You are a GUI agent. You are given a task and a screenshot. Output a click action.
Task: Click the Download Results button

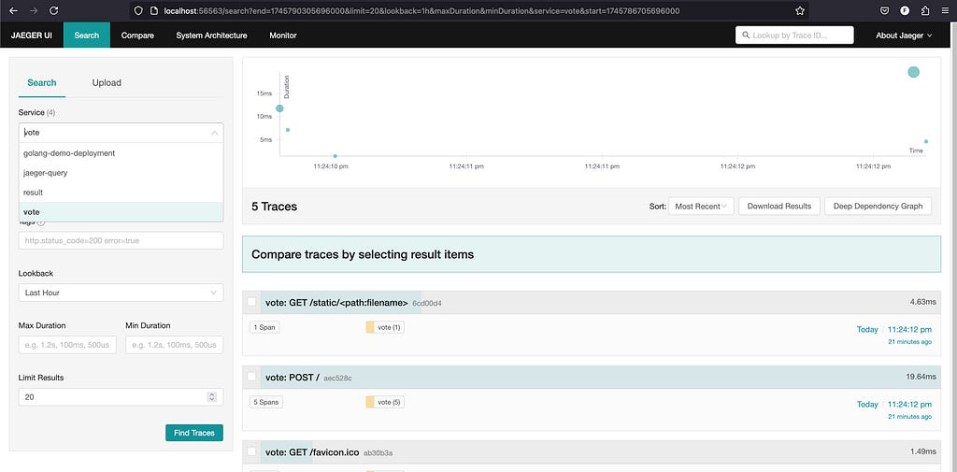click(x=778, y=207)
